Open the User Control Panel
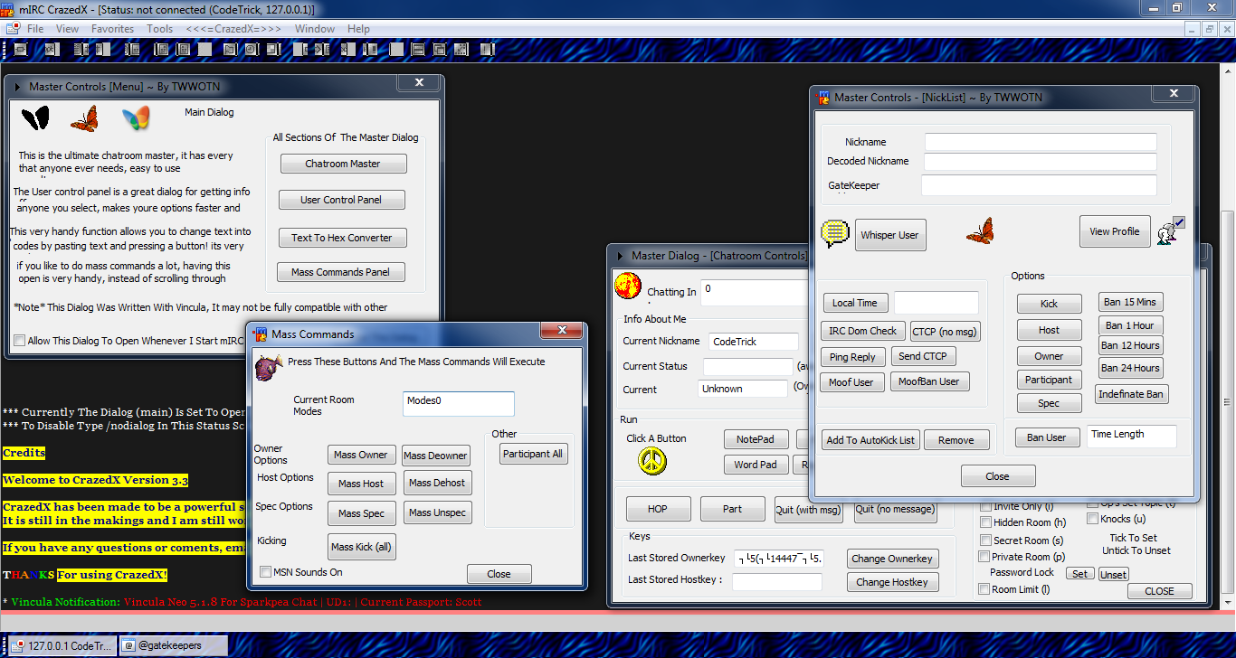The width and height of the screenshot is (1236, 658). point(341,200)
